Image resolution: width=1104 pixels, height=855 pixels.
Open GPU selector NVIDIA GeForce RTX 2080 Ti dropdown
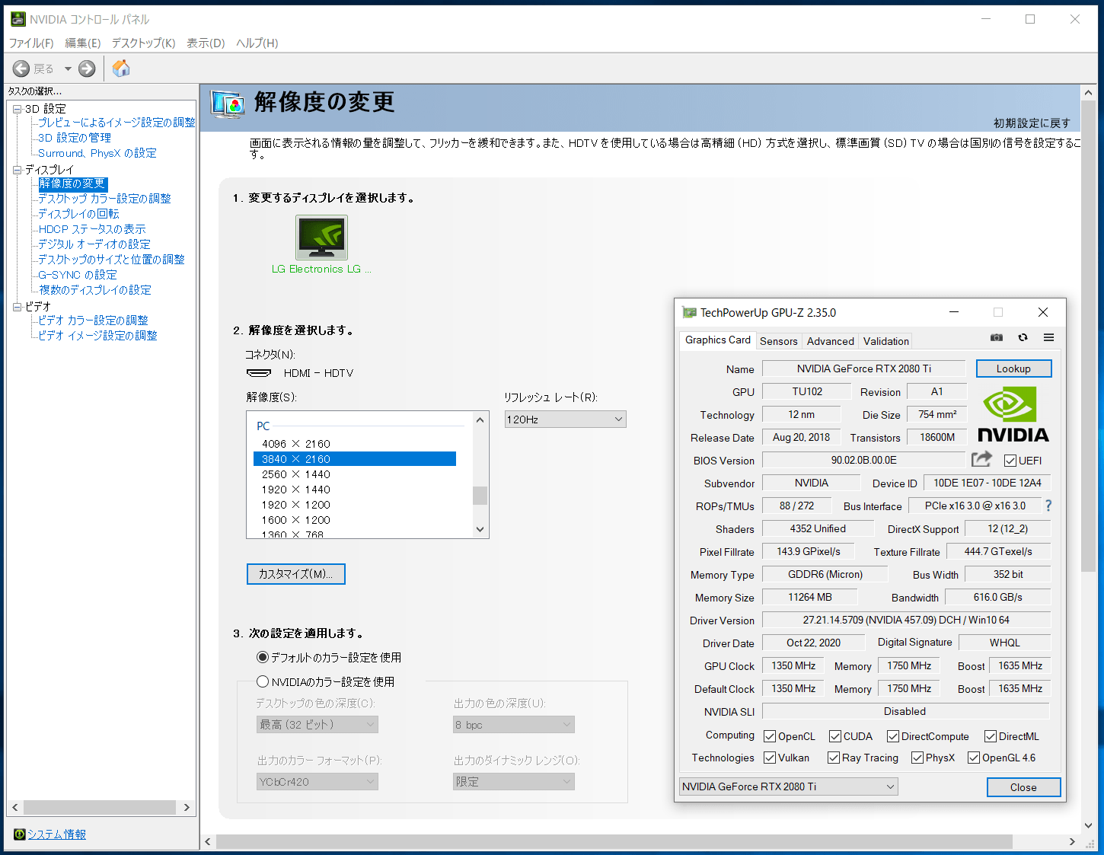(x=789, y=786)
